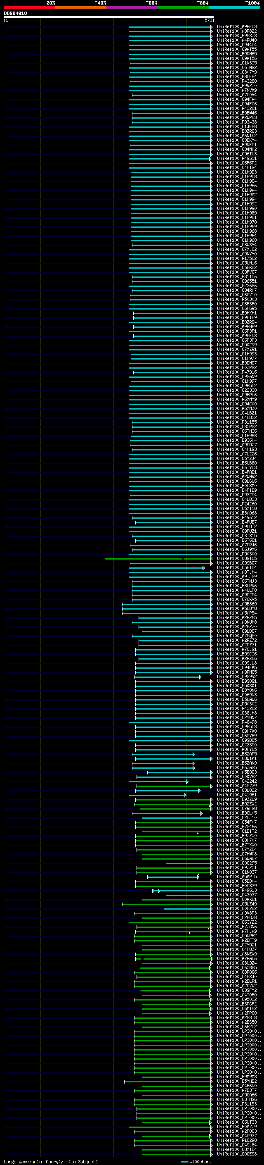
Task: Open hit UniRef100_Q9AT56
Action: click(237, 58)
